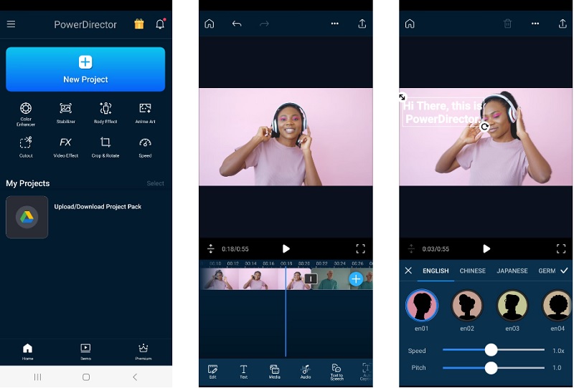574x388 pixels.
Task: Tap the notification bell icon
Action: click(159, 24)
